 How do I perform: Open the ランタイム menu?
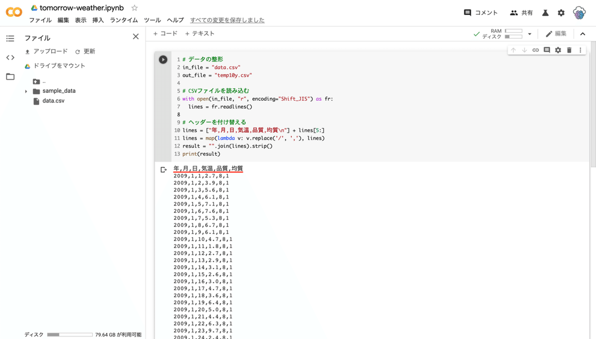[x=124, y=20]
